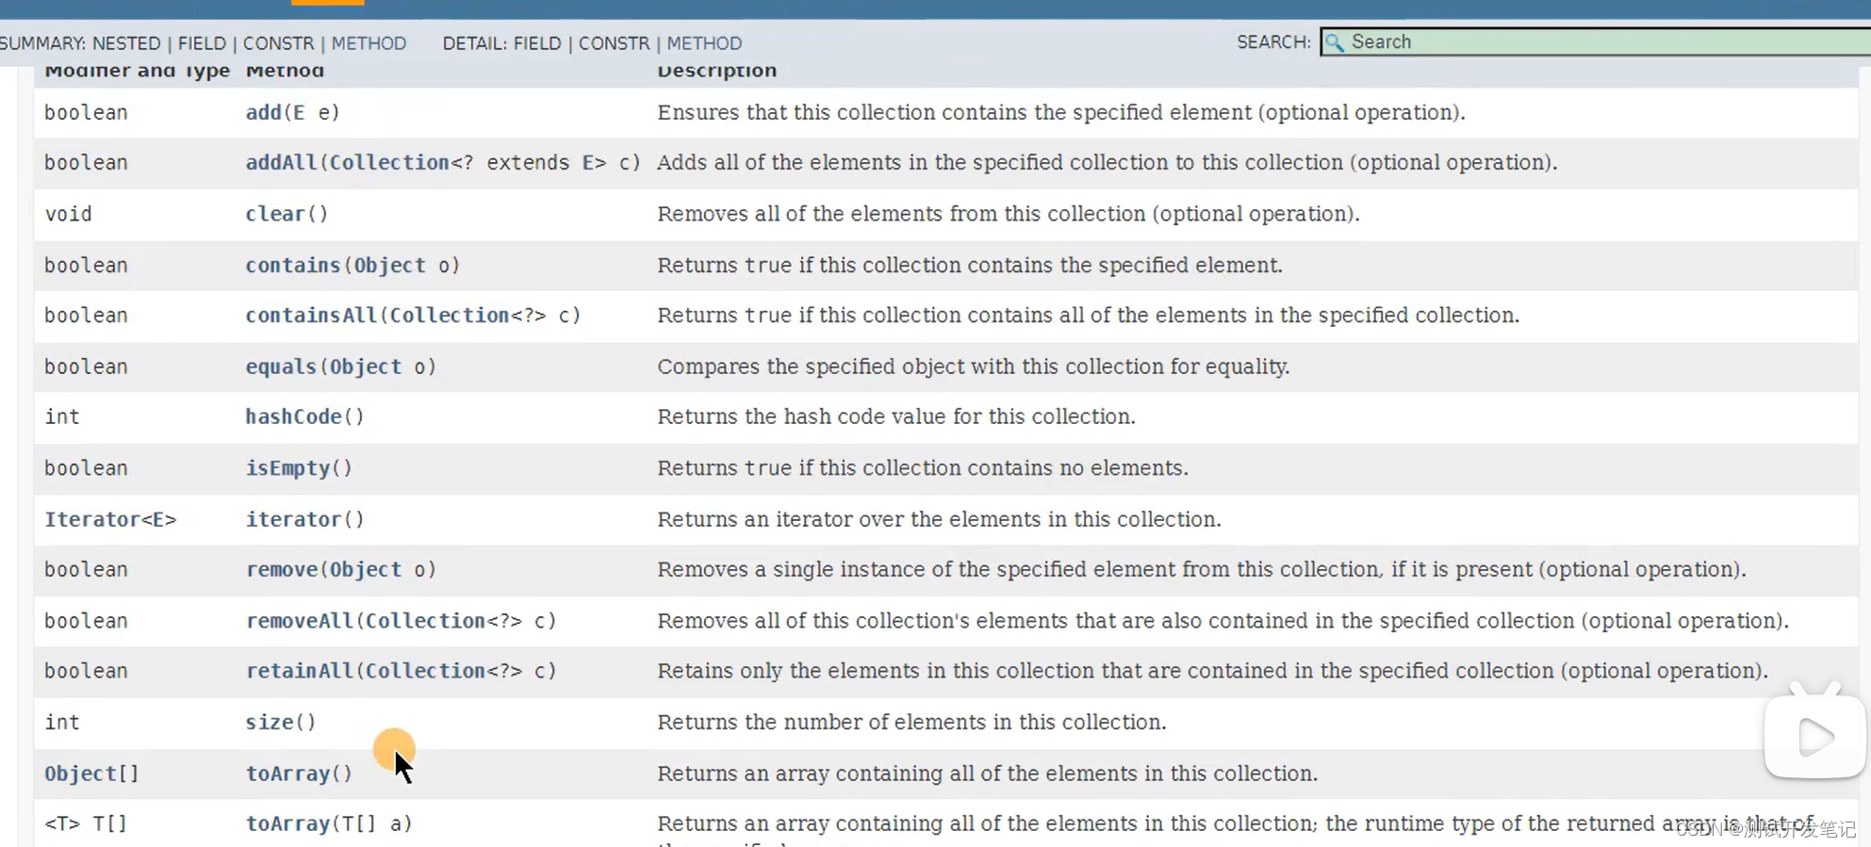Open the addAll method link

click(x=281, y=162)
